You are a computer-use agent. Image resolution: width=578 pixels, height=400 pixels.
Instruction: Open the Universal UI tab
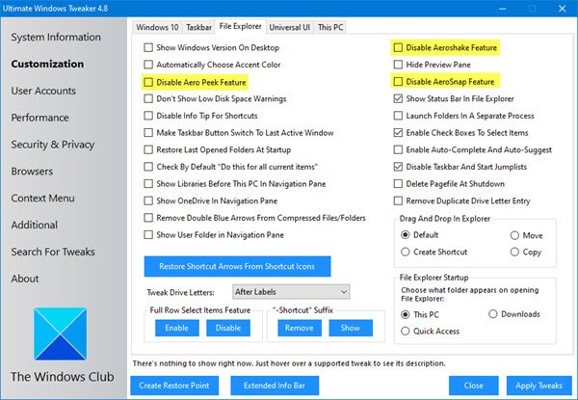click(x=289, y=27)
